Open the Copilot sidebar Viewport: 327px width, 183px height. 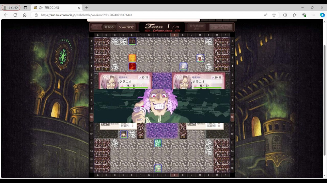pos(322,15)
